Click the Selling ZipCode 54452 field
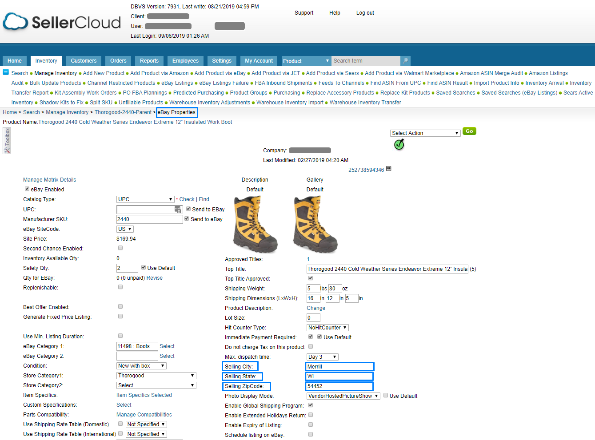 pos(340,386)
